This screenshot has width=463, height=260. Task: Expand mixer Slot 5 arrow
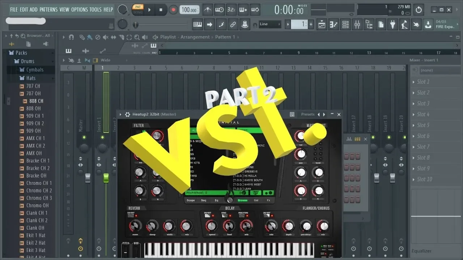(413, 125)
